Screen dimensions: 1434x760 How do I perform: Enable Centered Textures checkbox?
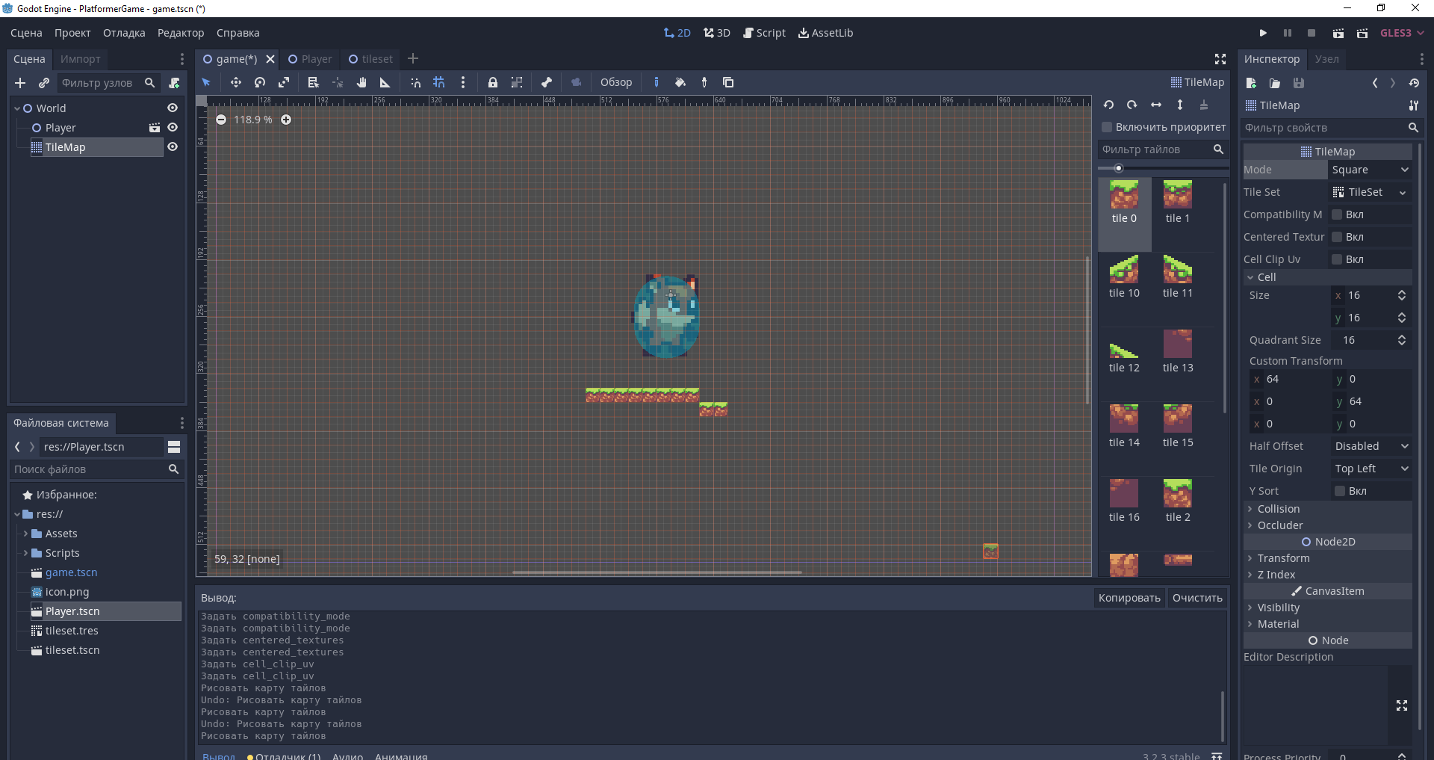pyautogui.click(x=1337, y=237)
